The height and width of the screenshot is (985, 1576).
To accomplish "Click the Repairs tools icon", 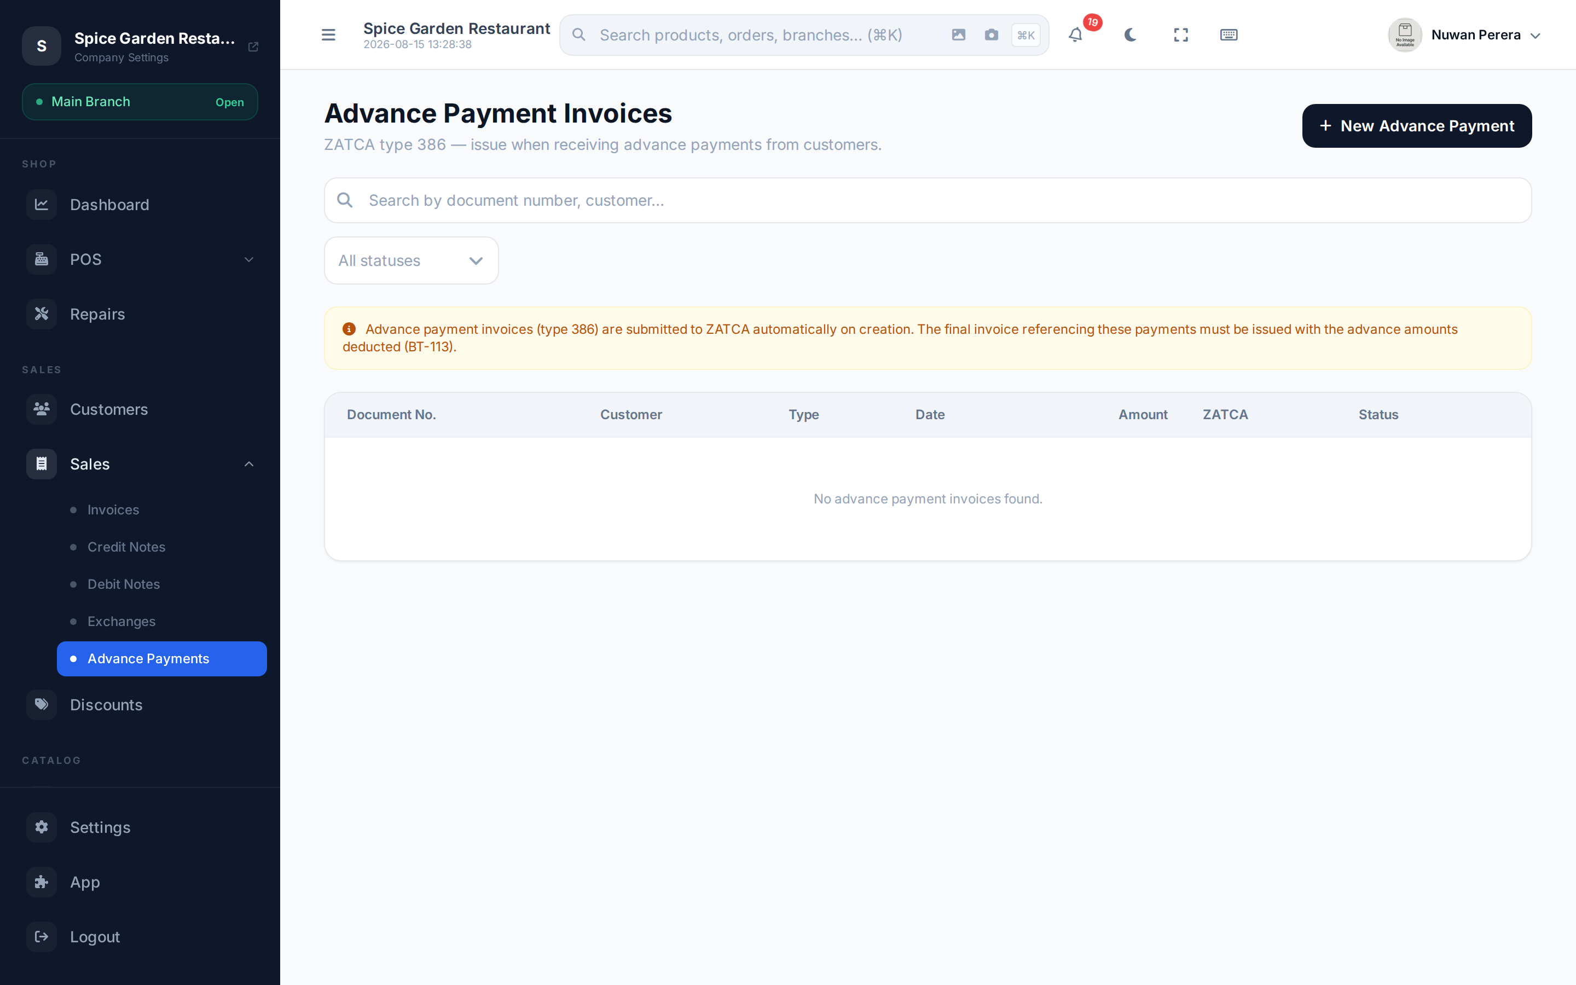I will point(42,314).
